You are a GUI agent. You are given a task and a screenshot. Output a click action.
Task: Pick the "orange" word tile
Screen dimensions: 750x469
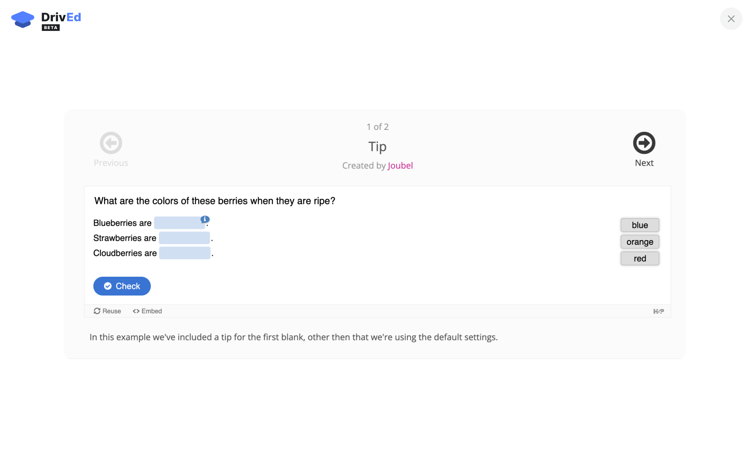(x=640, y=242)
